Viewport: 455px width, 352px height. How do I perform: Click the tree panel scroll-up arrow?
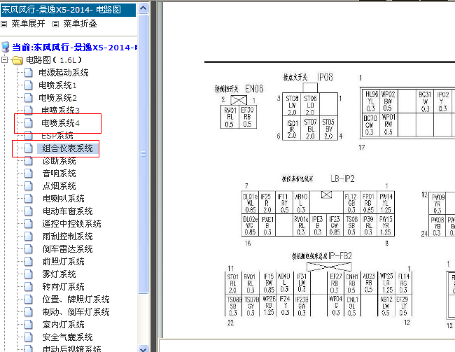143,8
